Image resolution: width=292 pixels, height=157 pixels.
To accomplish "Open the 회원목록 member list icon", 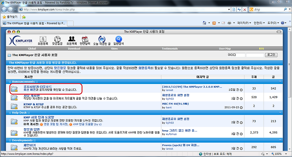I will (72, 39).
